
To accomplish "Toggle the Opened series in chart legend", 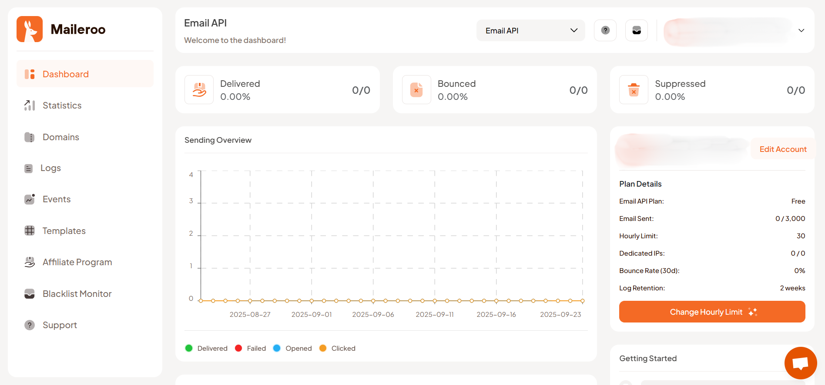I will coord(277,348).
